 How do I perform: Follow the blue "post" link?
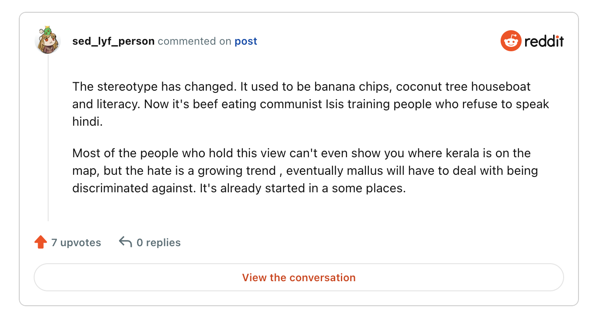[x=246, y=42]
